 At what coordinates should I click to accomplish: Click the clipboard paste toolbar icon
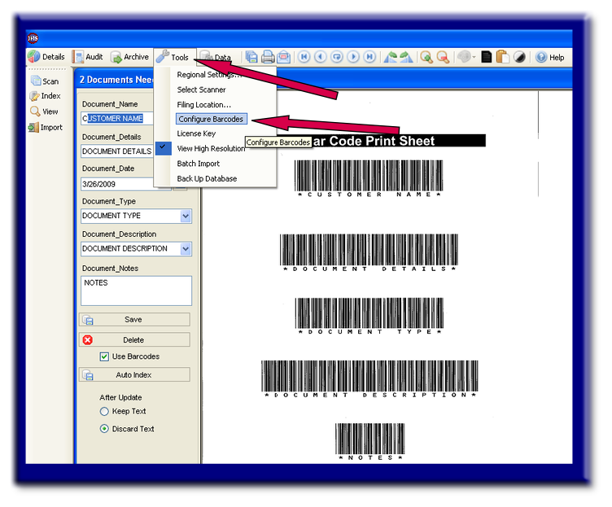[502, 57]
